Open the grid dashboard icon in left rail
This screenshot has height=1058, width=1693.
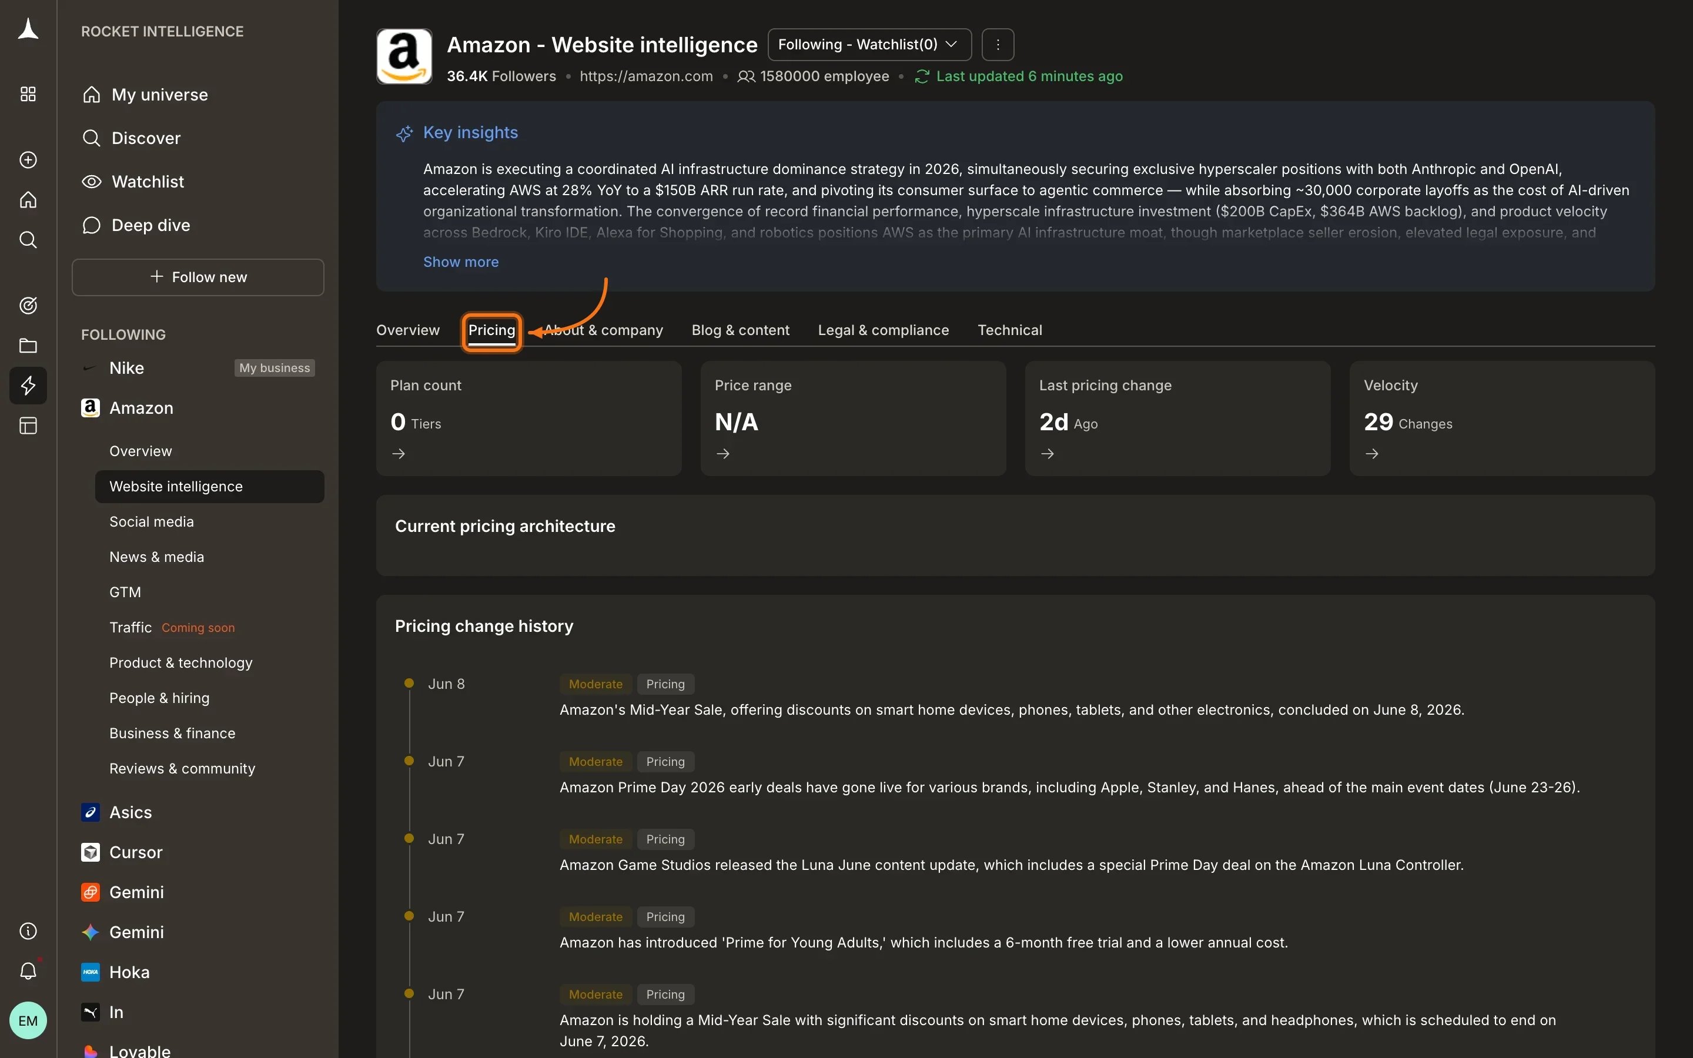[28, 95]
